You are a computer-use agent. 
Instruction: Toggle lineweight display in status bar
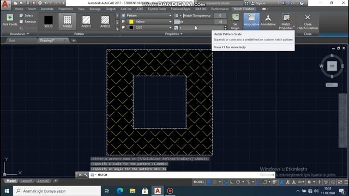tap(275, 182)
